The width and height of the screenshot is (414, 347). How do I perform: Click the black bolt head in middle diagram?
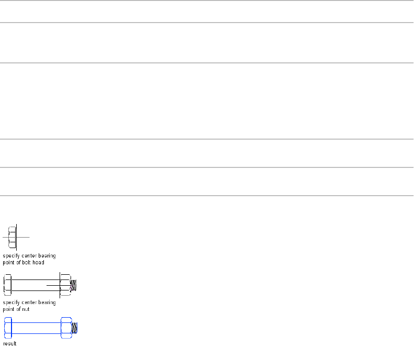7,285
